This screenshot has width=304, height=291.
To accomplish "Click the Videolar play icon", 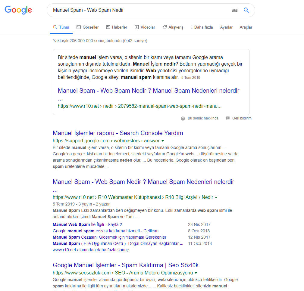I will [x=137, y=27].
